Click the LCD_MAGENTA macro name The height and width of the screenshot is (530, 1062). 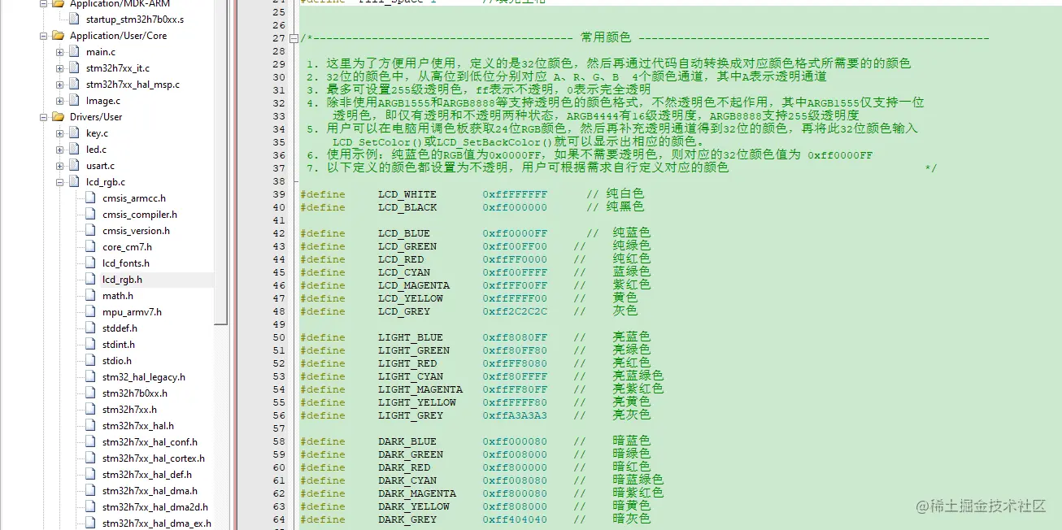(413, 285)
